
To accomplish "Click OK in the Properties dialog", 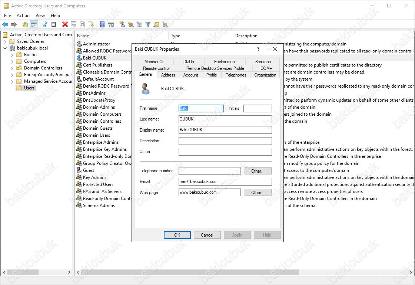I will click(x=177, y=235).
